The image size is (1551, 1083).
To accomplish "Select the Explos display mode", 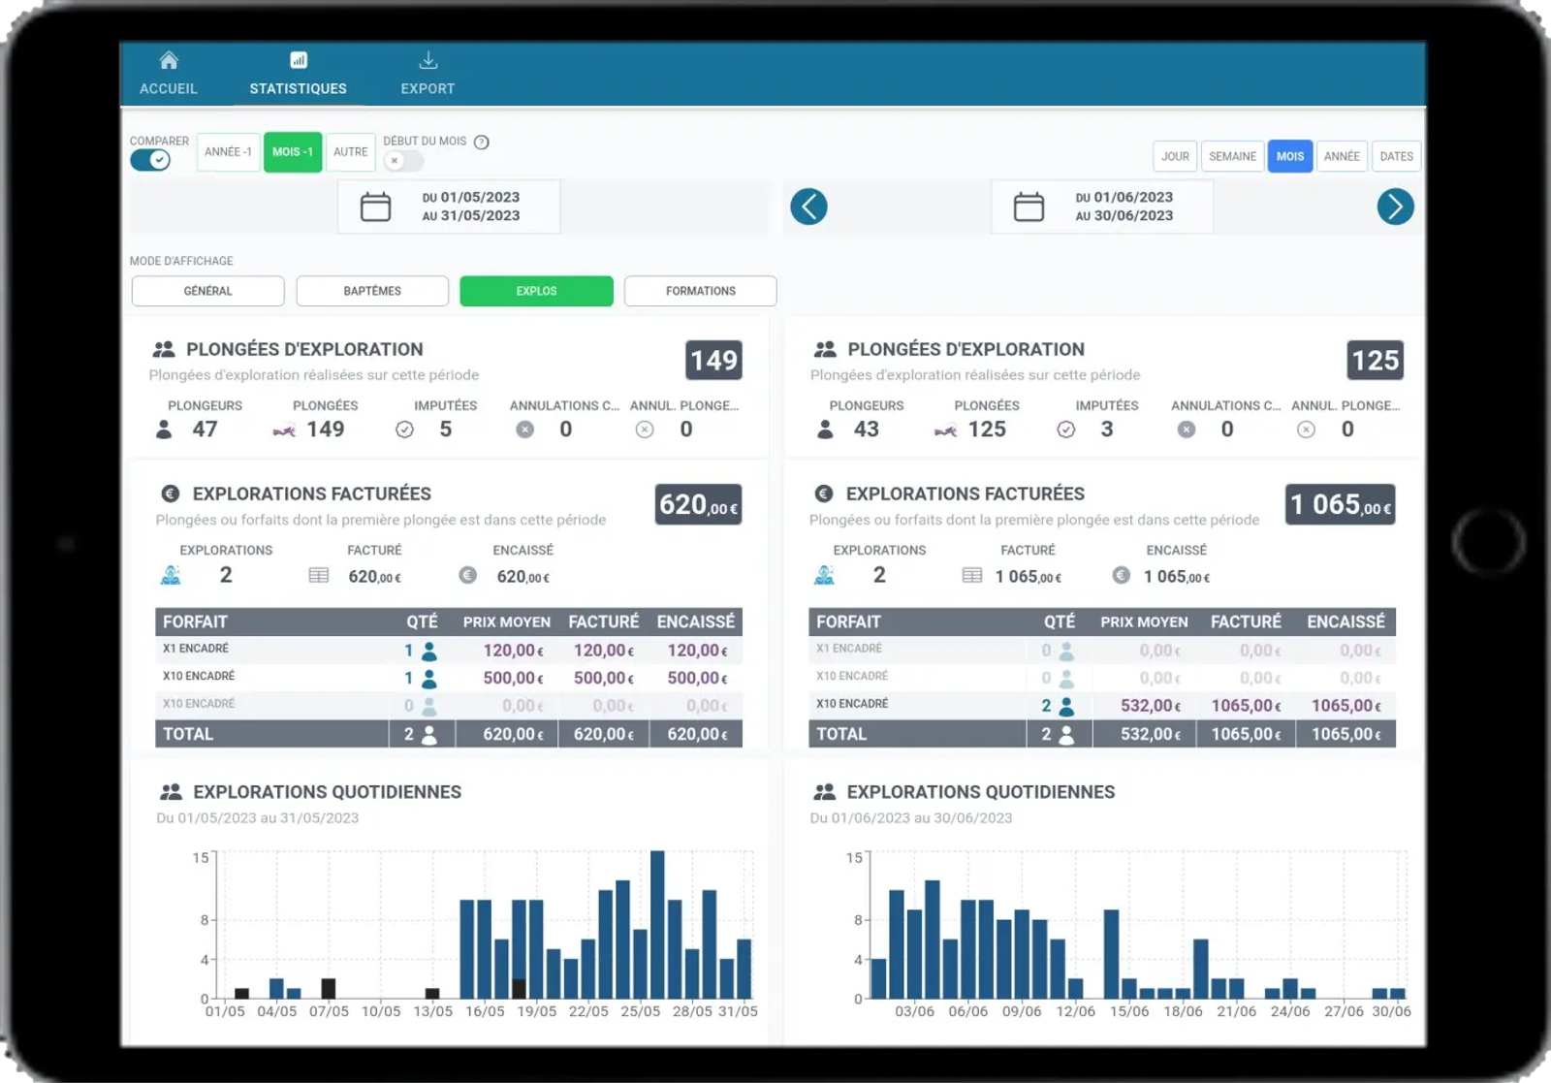I will click(x=536, y=291).
